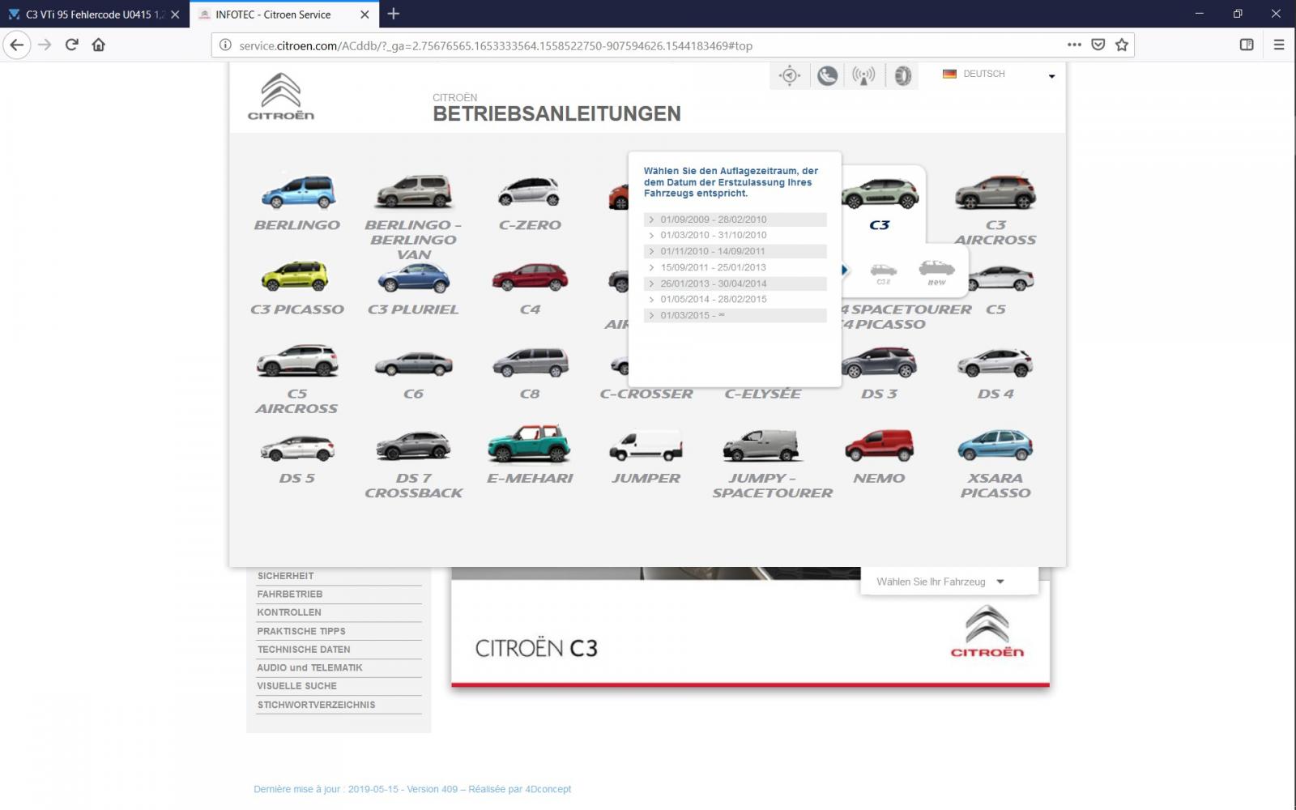This screenshot has width=1296, height=810.
Task: Open the DEUTSCH language dropdown
Action: [1000, 75]
